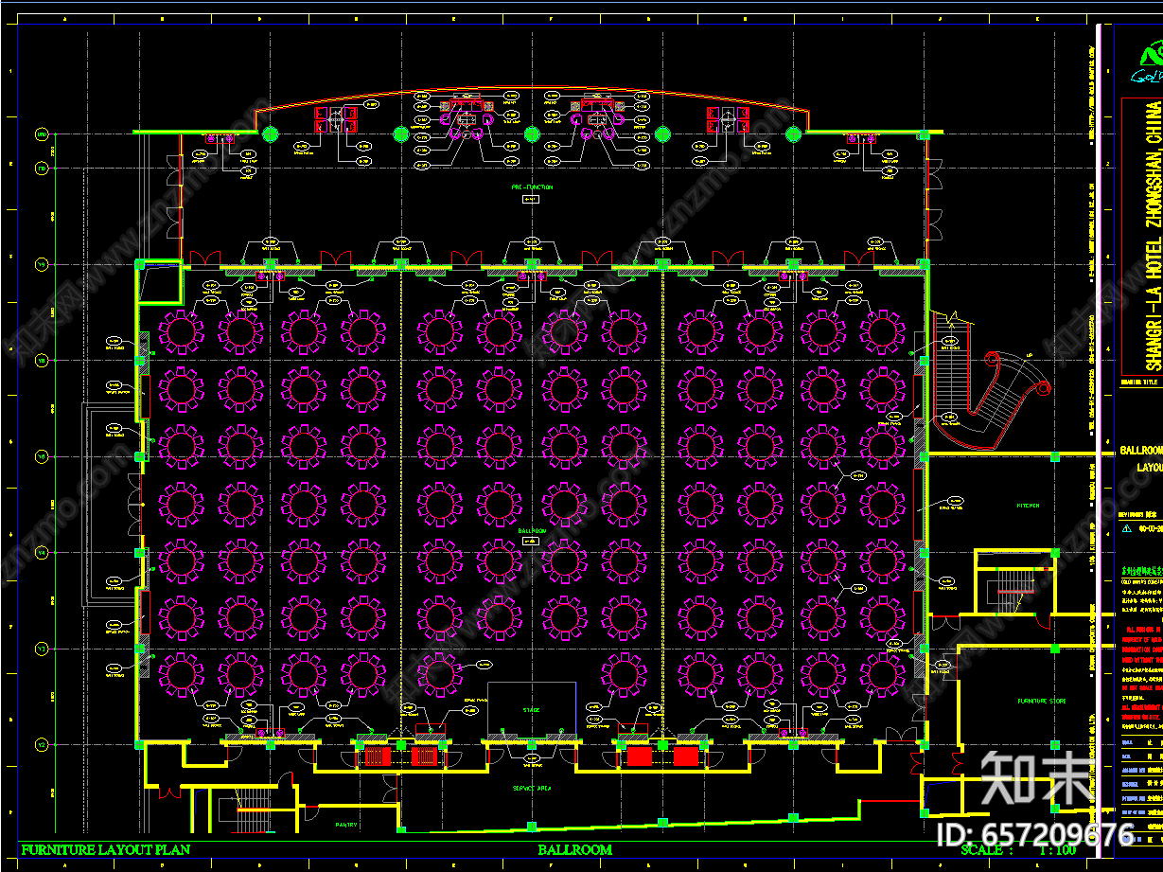Click the PANTRY room label
This screenshot has height=872, width=1163.
(x=346, y=826)
